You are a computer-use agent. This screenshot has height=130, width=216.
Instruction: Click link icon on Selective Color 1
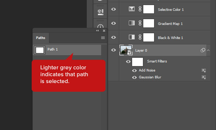coord(140,9)
